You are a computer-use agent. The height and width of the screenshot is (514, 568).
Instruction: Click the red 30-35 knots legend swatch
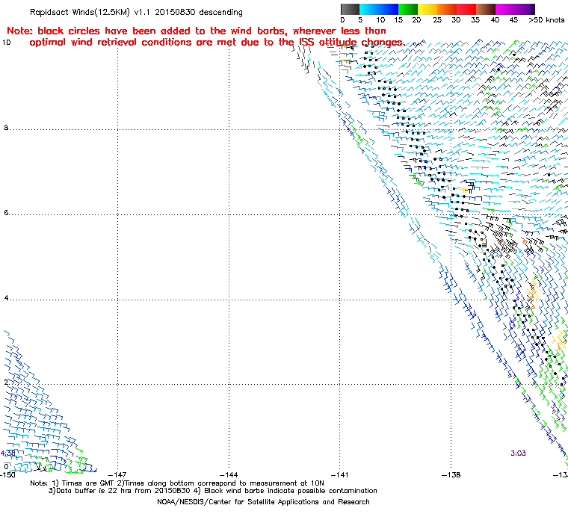466,9
